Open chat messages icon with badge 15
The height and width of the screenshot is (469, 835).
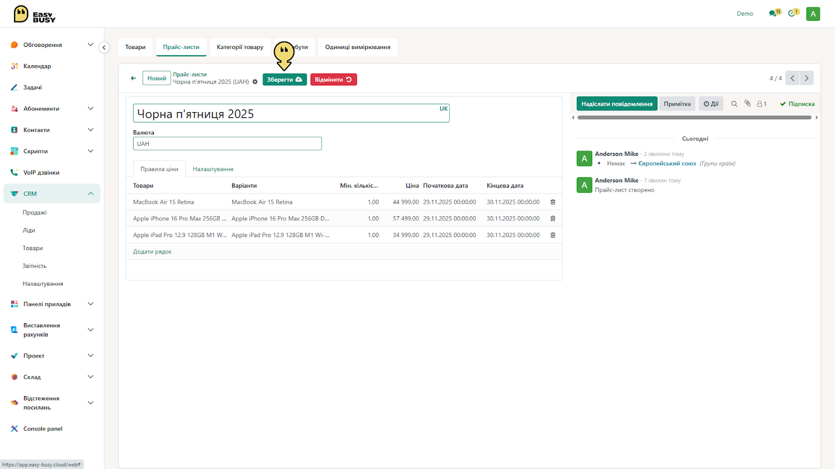(x=774, y=13)
